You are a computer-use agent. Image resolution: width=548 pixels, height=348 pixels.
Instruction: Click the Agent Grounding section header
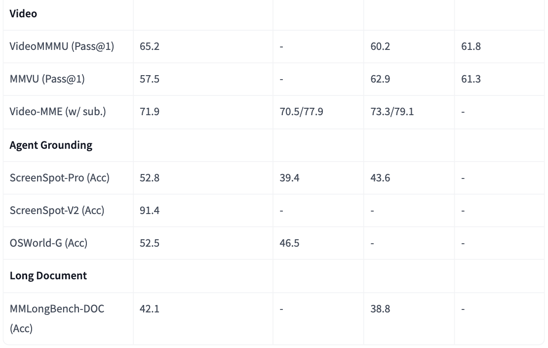[x=51, y=145]
